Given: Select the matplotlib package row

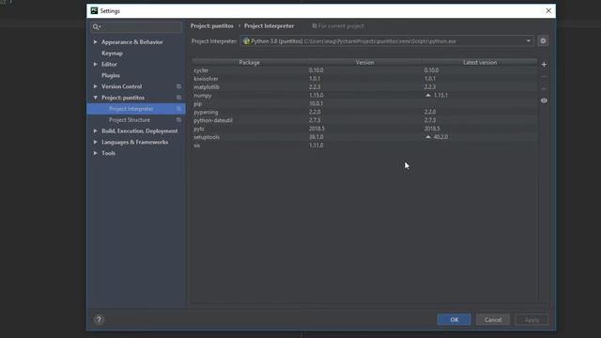Looking at the screenshot, I should 364,87.
